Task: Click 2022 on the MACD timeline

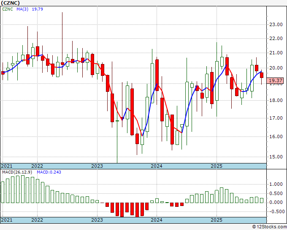Action: tap(37, 220)
